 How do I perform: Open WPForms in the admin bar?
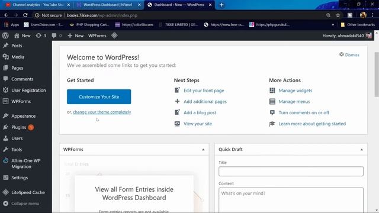(97, 35)
